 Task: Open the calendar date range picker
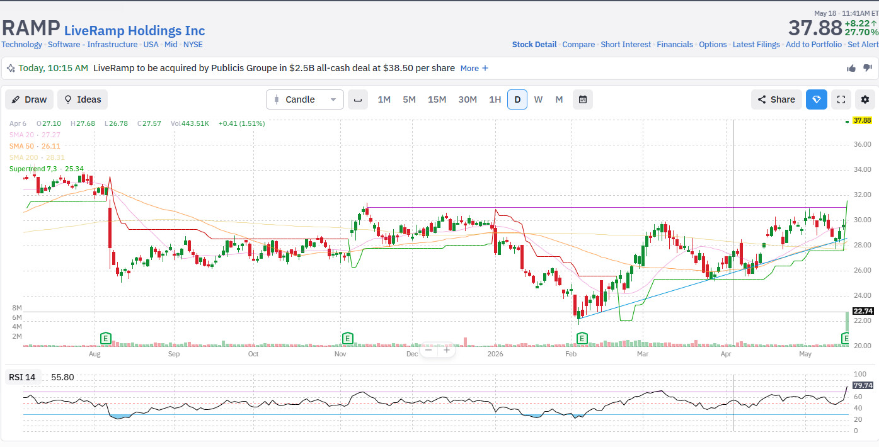(583, 99)
